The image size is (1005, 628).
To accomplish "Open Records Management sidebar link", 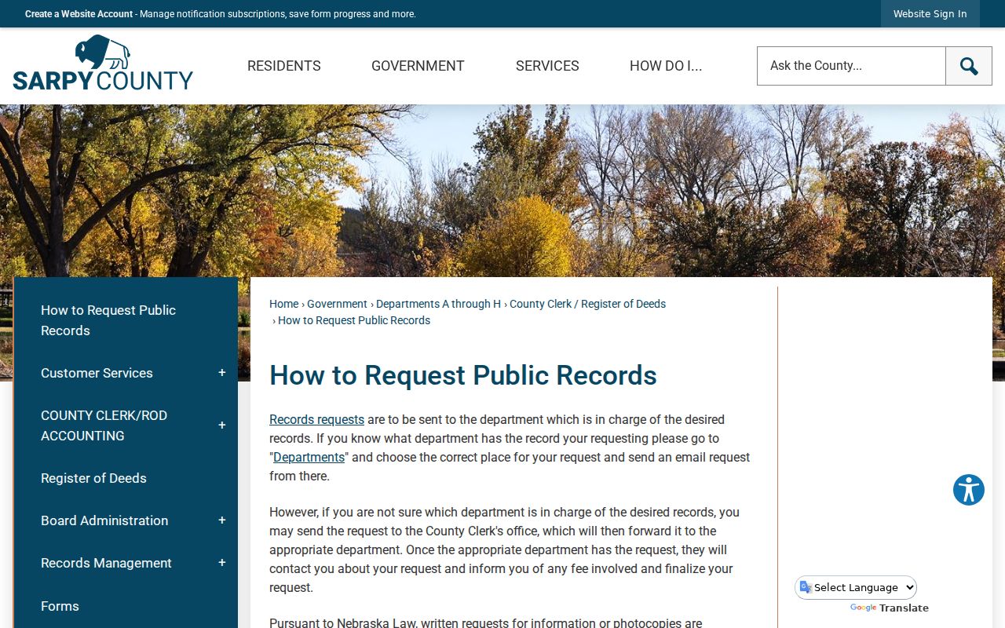I will 106,563.
